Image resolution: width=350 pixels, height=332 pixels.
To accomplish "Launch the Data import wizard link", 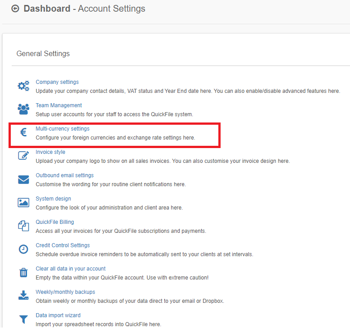I will tap(58, 315).
